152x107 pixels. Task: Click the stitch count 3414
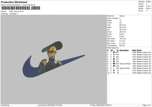[x=117, y=64]
